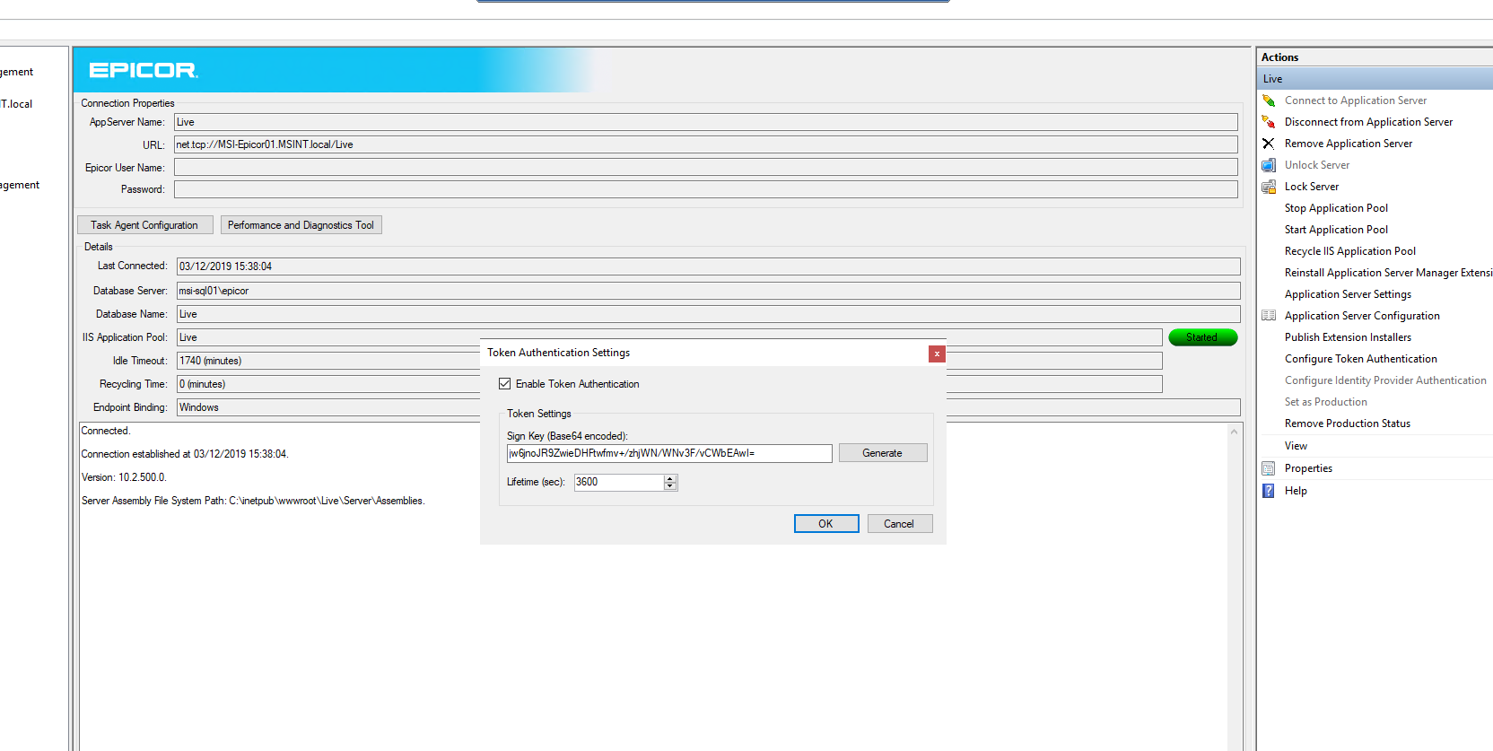
Task: Choose Lock Server action
Action: point(1312,187)
